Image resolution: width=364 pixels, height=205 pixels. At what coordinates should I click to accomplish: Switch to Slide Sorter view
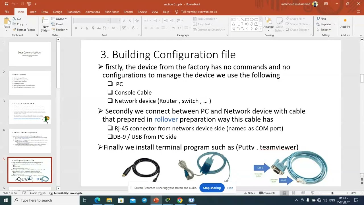293,193
